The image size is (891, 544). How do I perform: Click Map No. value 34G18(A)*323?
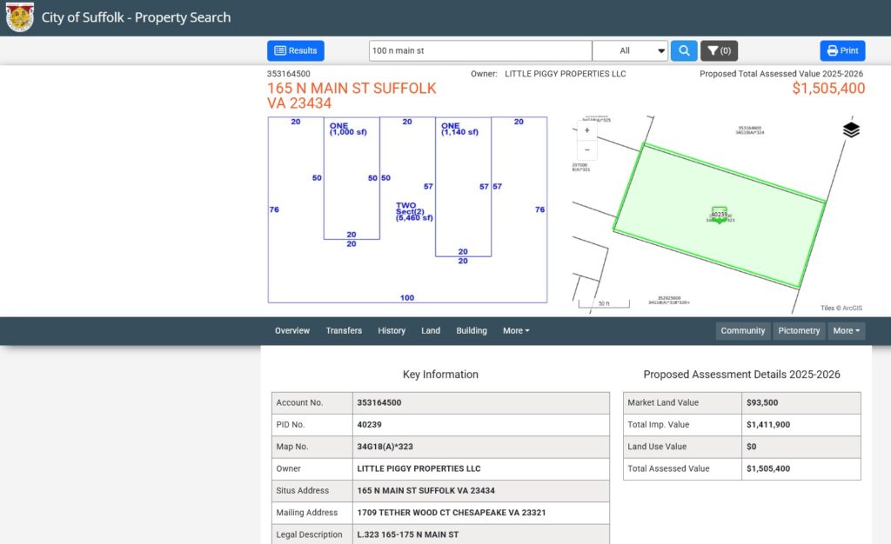pos(385,447)
